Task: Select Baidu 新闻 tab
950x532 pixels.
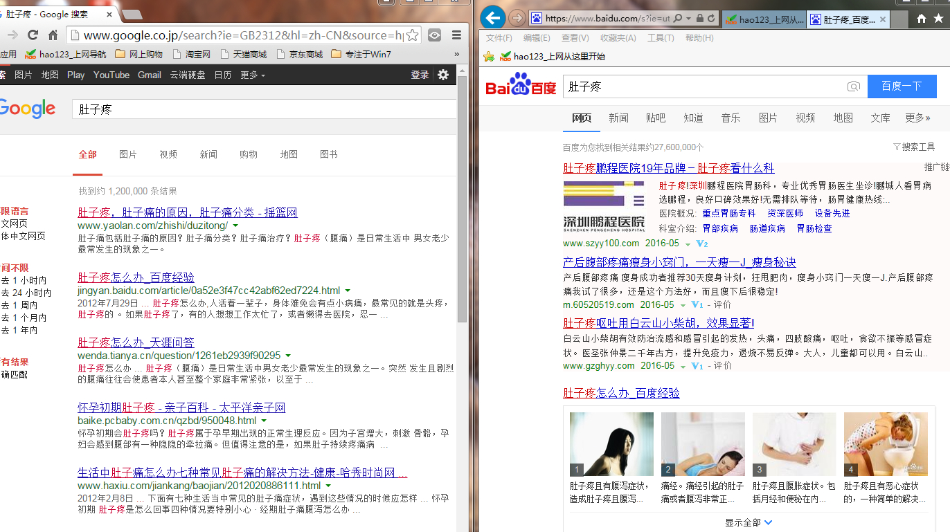Action: 618,118
